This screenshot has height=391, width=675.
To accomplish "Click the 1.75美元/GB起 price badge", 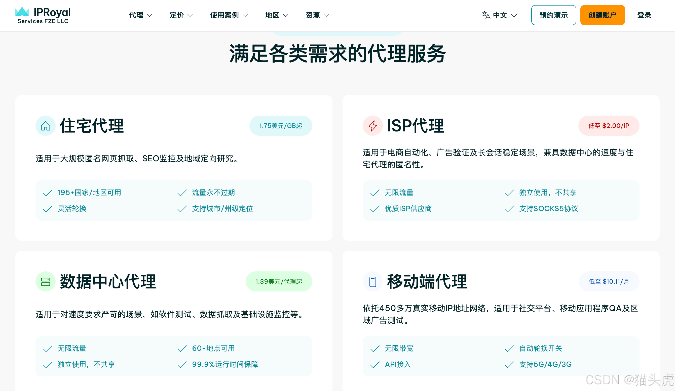I will [280, 125].
